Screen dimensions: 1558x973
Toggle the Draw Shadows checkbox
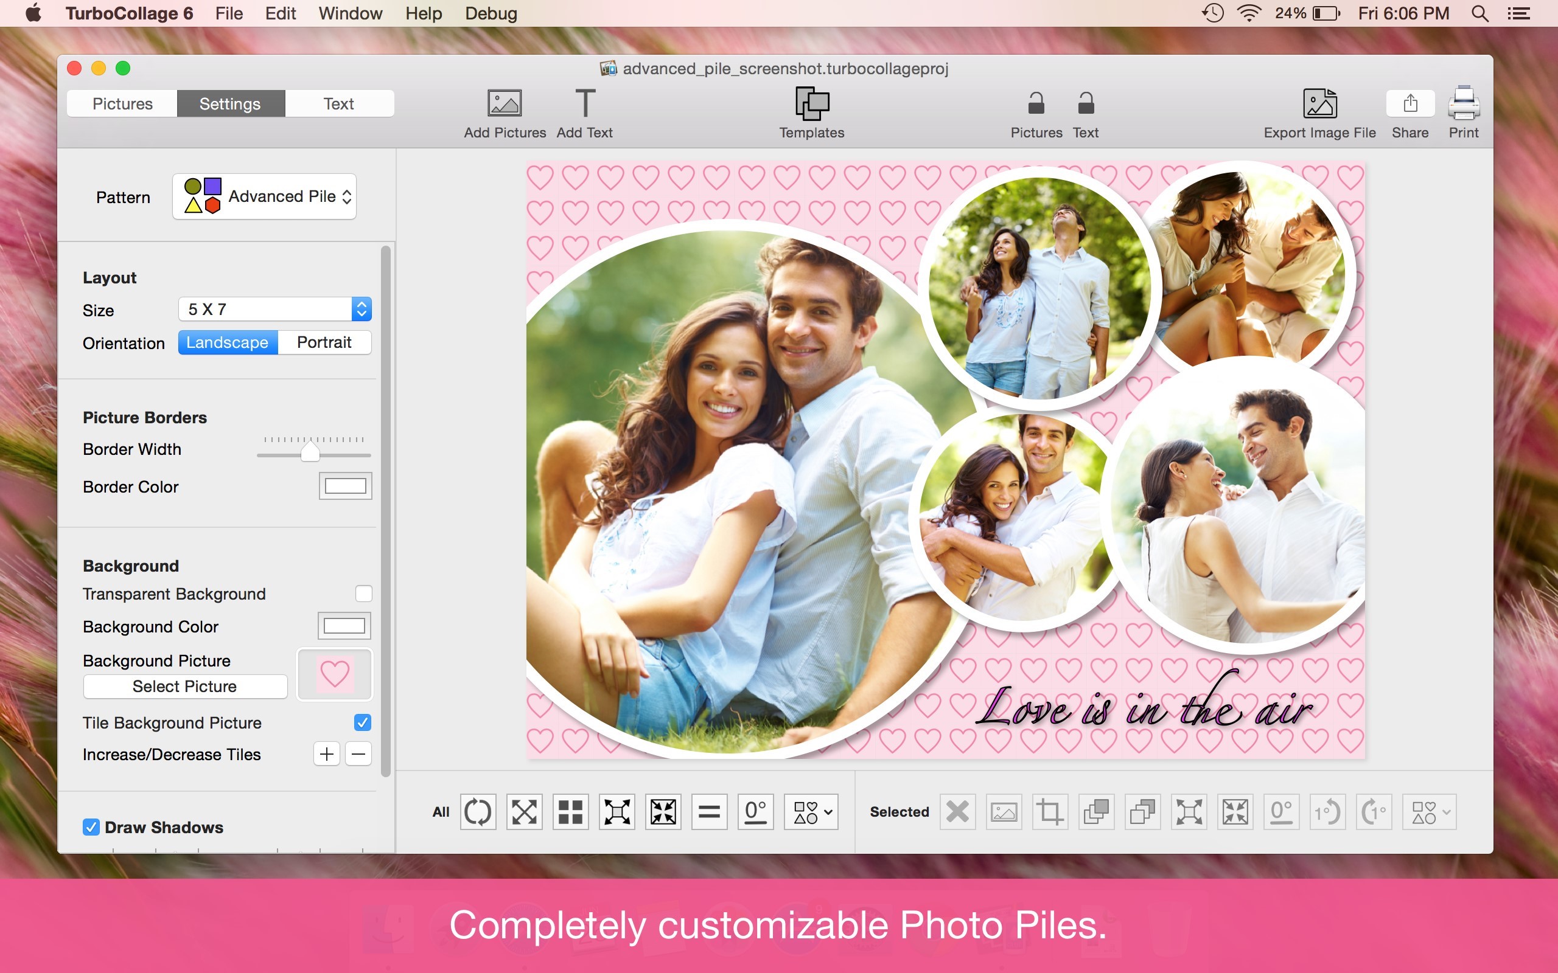pyautogui.click(x=91, y=827)
